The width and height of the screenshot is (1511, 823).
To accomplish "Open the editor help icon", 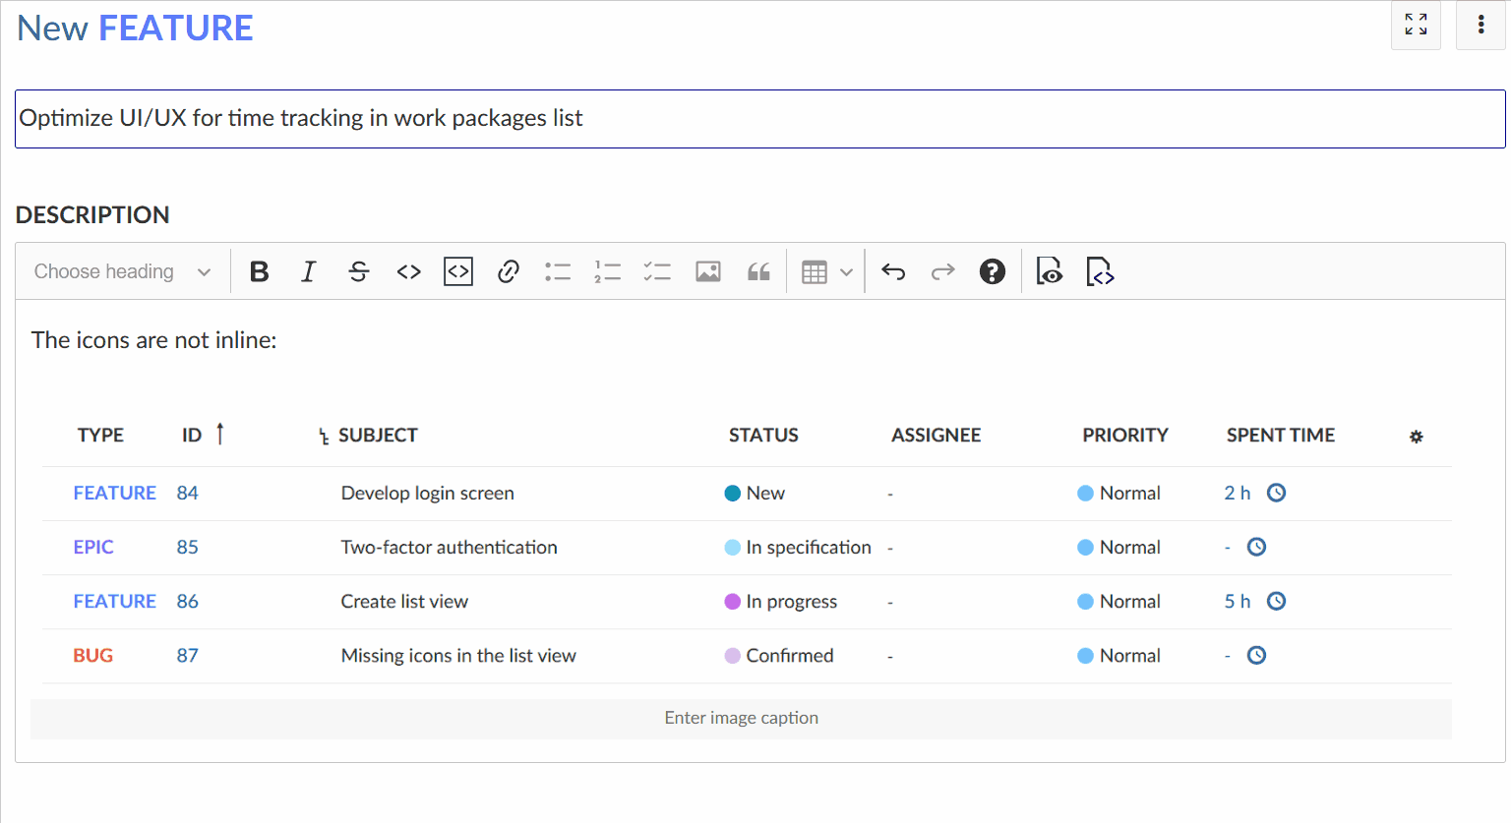I will click(x=993, y=271).
